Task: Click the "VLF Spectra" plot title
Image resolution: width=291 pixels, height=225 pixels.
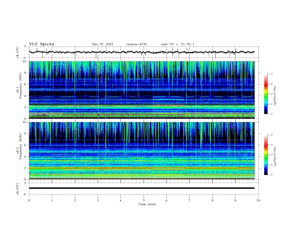Action: pos(42,44)
